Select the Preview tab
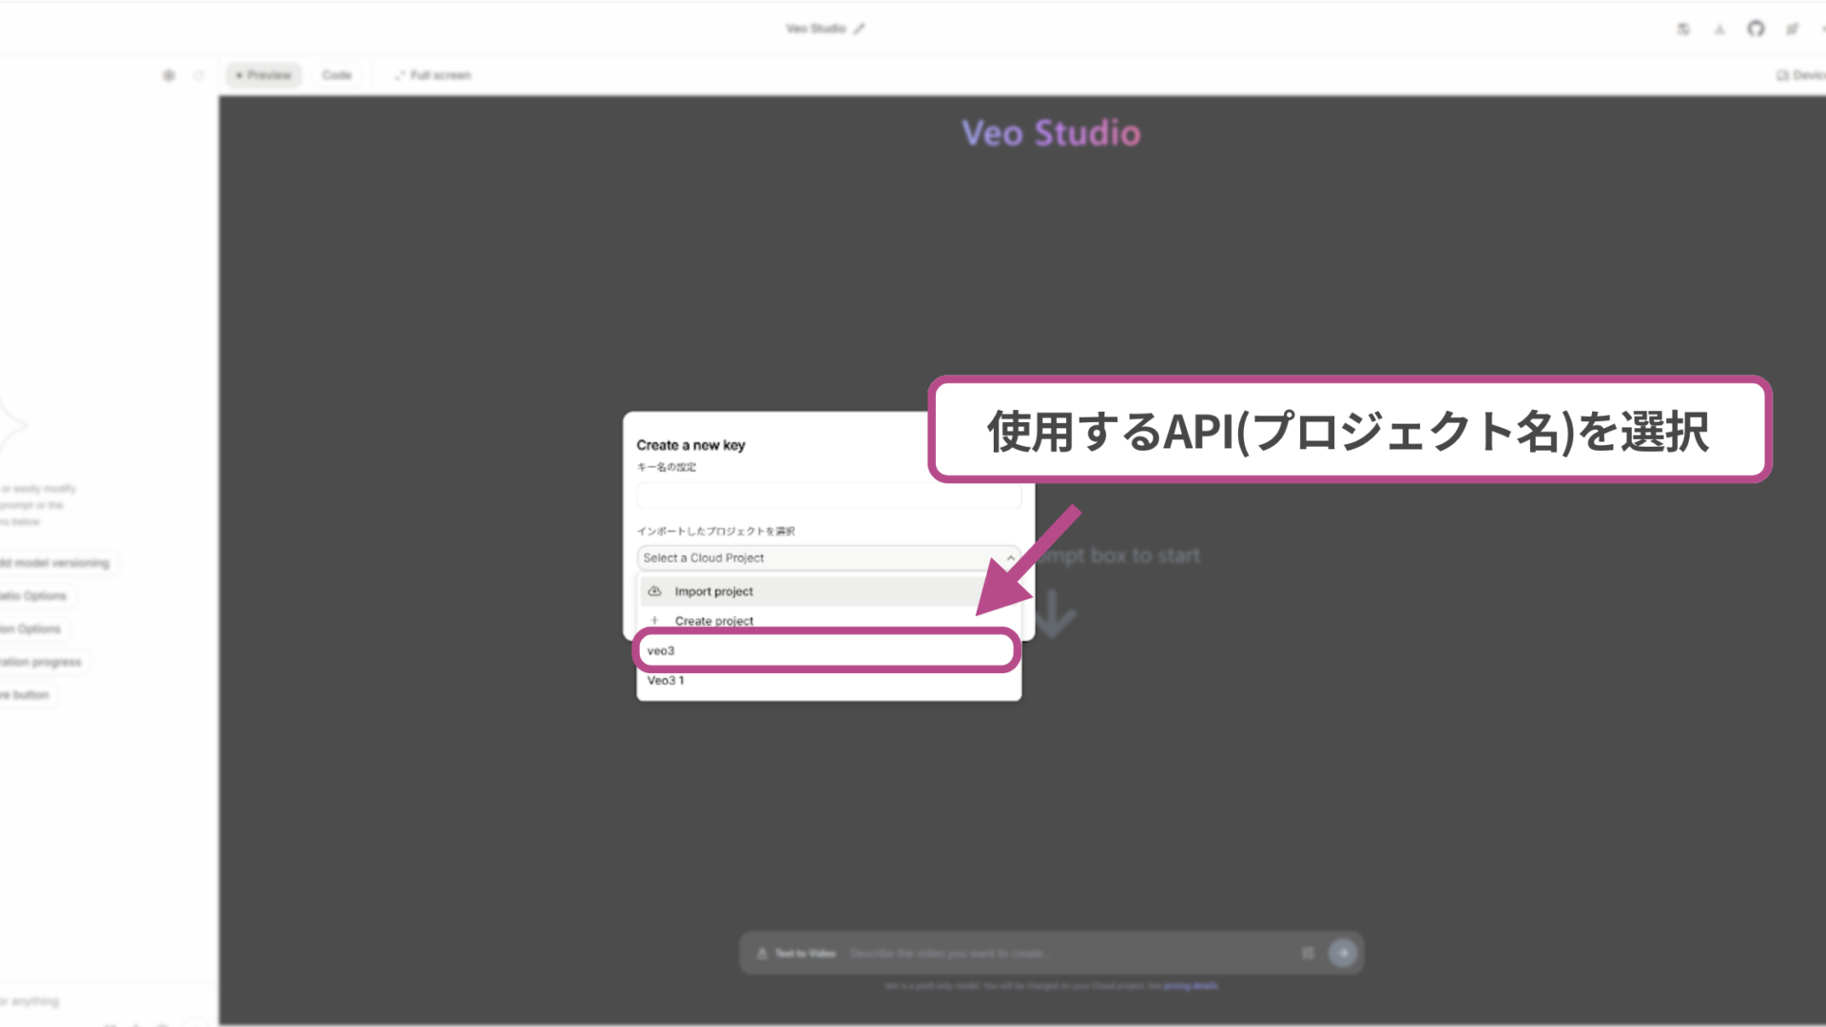Viewport: 1826px width, 1027px height. [x=262, y=74]
